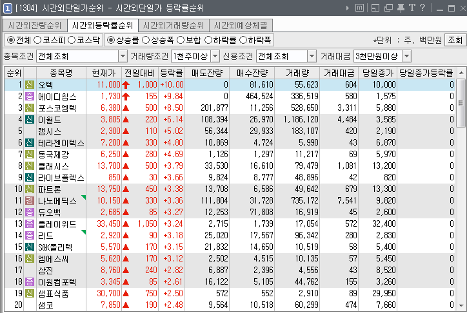This screenshot has height=313, width=467.
Task: Open the 거래량조건 1천주이상 dropdown
Action: pyautogui.click(x=215, y=56)
